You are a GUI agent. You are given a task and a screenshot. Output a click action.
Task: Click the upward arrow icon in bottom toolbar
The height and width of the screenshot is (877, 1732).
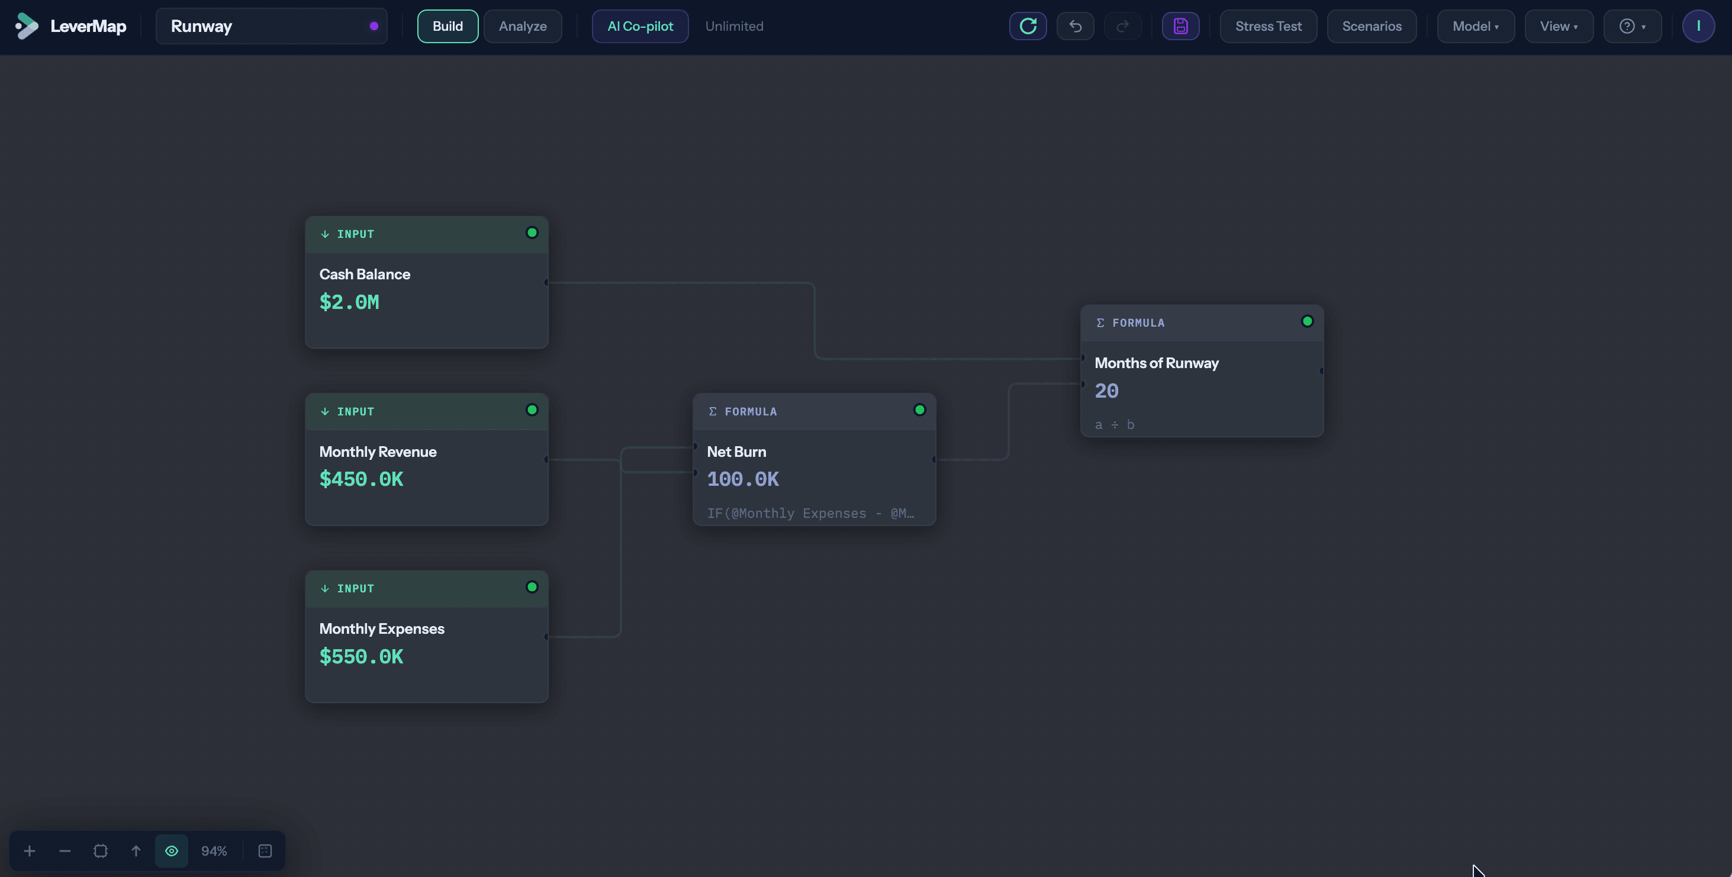136,851
